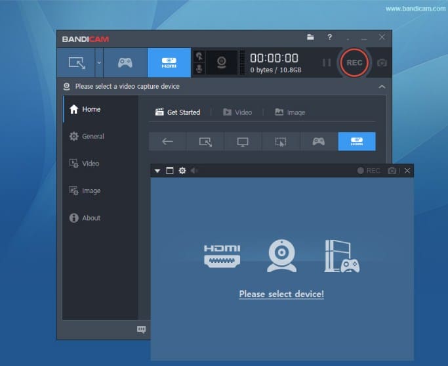
Task: Click the large HDMI connector device icon
Action: pos(222,256)
